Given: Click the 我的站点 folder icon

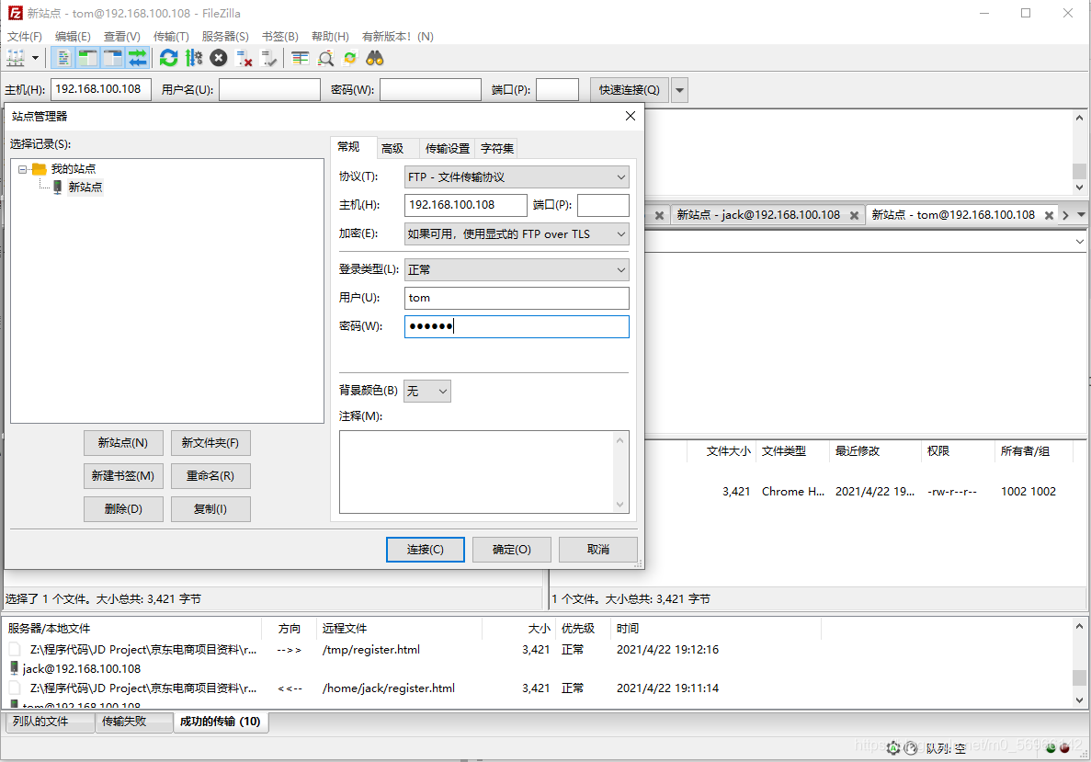Looking at the screenshot, I should [39, 169].
